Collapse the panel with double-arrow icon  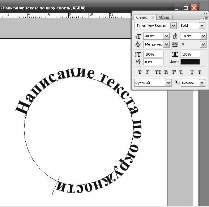(x=205, y=13)
